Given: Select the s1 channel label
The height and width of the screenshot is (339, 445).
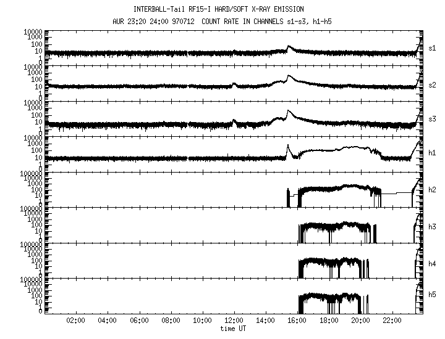Looking at the screenshot, I should pyautogui.click(x=433, y=47).
